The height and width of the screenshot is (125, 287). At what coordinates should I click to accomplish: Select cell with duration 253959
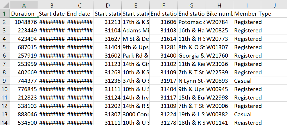pyautogui.click(x=24, y=64)
